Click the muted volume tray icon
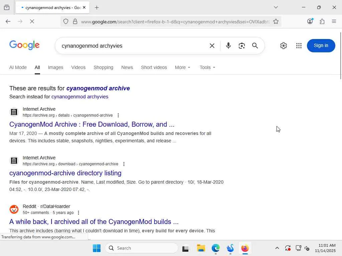The height and width of the screenshot is (256, 342). [307, 248]
